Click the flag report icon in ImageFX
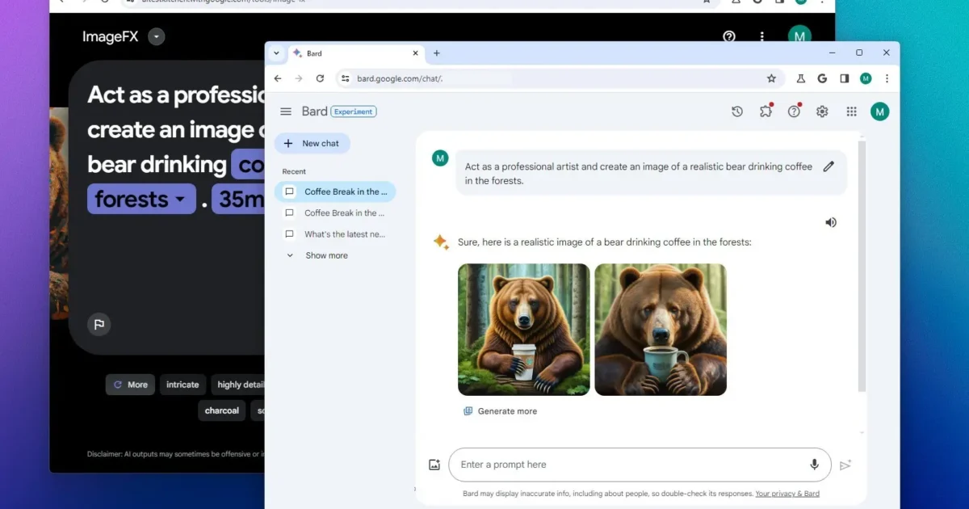The image size is (969, 509). click(x=99, y=324)
